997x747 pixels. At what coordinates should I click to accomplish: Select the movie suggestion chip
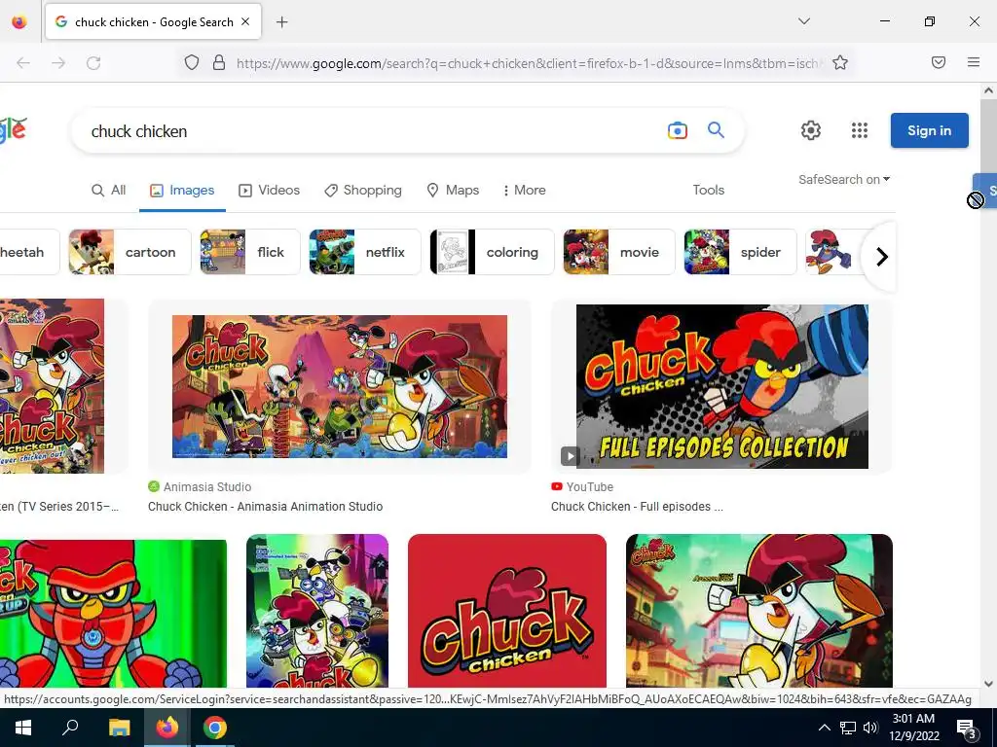619,252
